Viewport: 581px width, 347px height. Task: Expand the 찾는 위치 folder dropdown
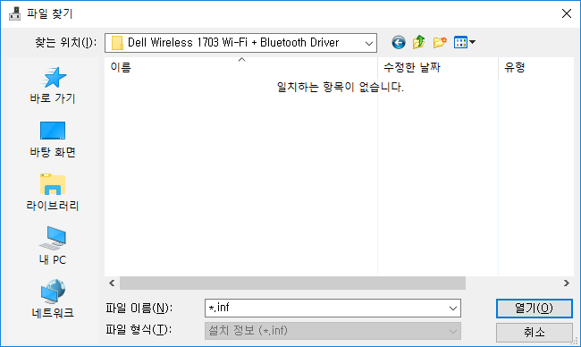pos(368,43)
